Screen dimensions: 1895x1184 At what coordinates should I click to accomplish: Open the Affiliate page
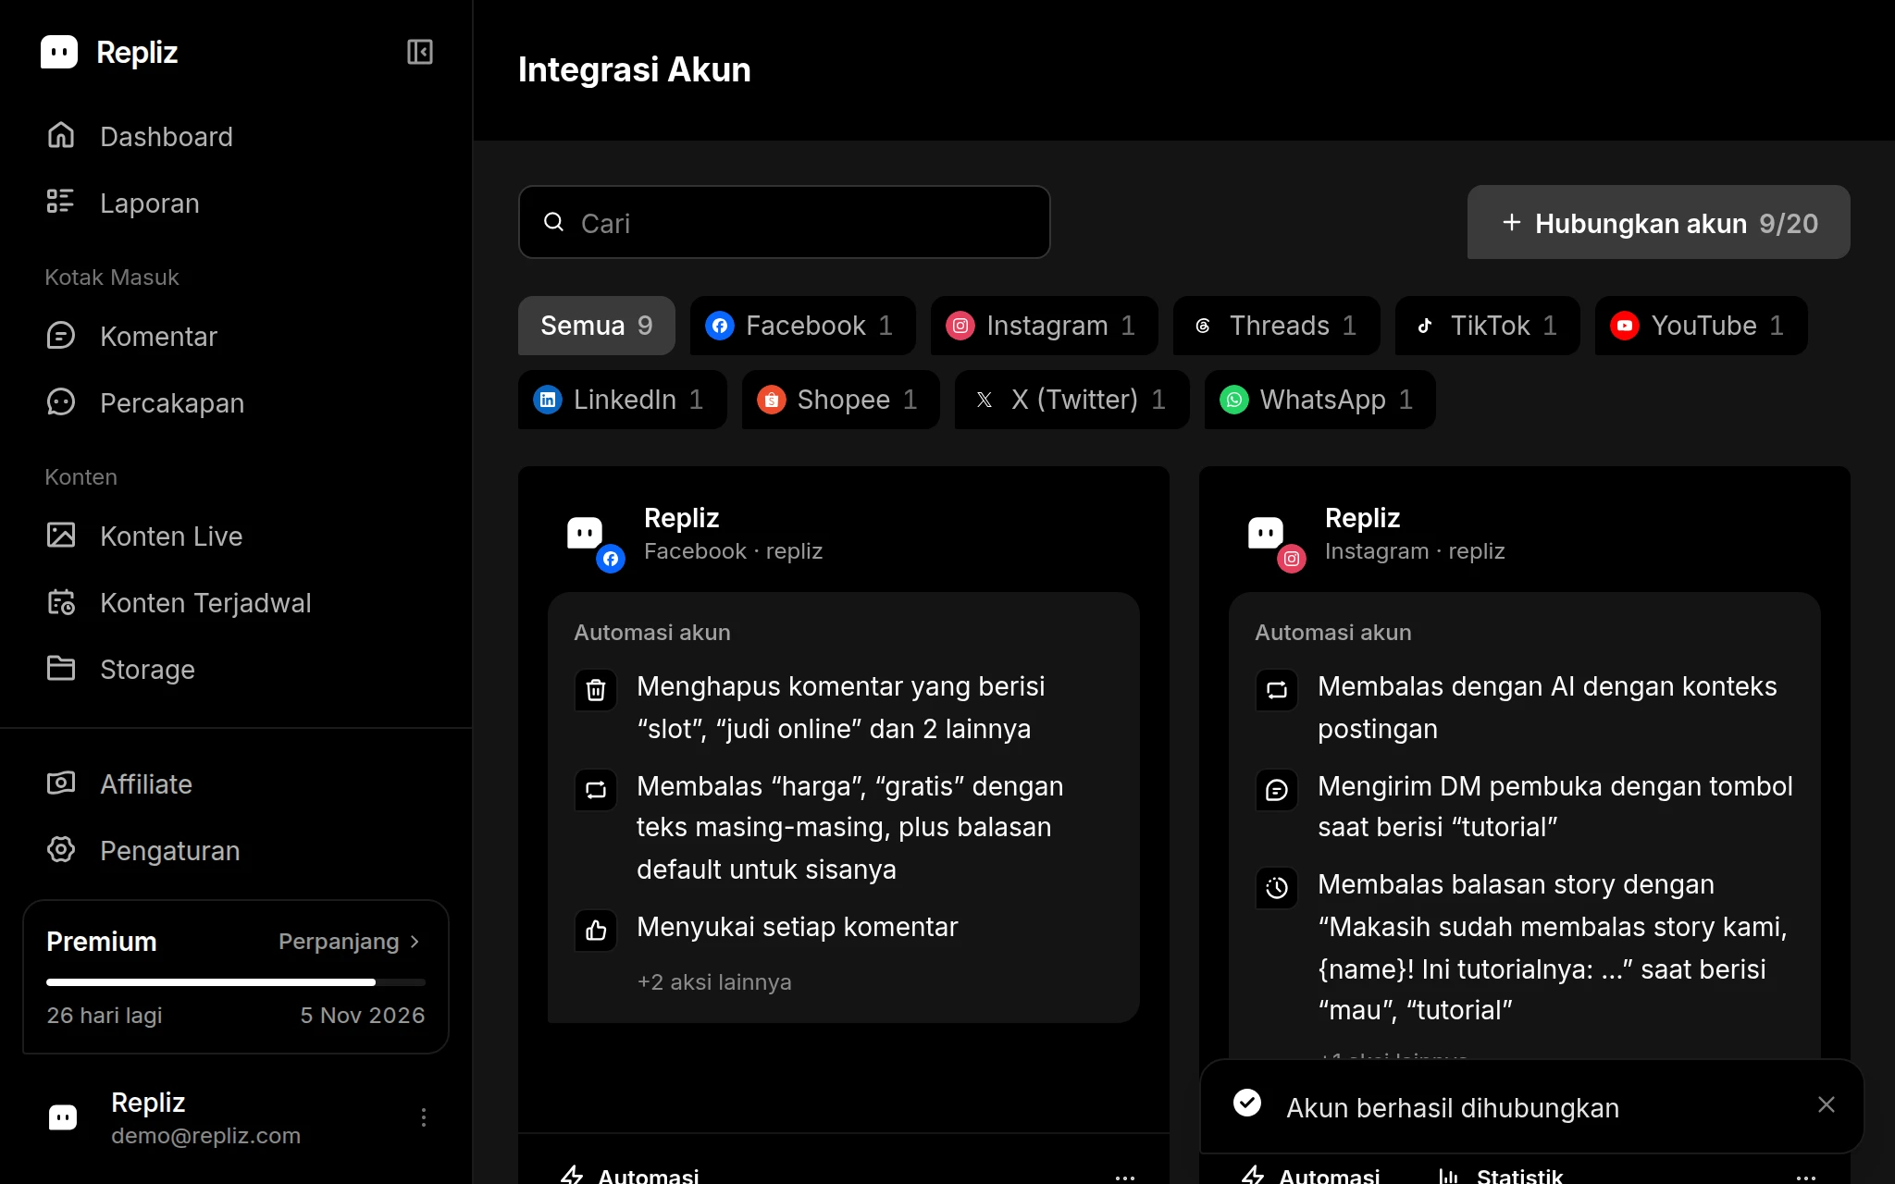[x=236, y=784]
